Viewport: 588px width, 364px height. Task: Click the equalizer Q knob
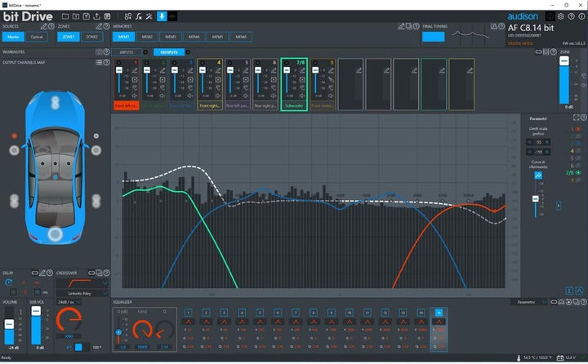pyautogui.click(x=165, y=331)
